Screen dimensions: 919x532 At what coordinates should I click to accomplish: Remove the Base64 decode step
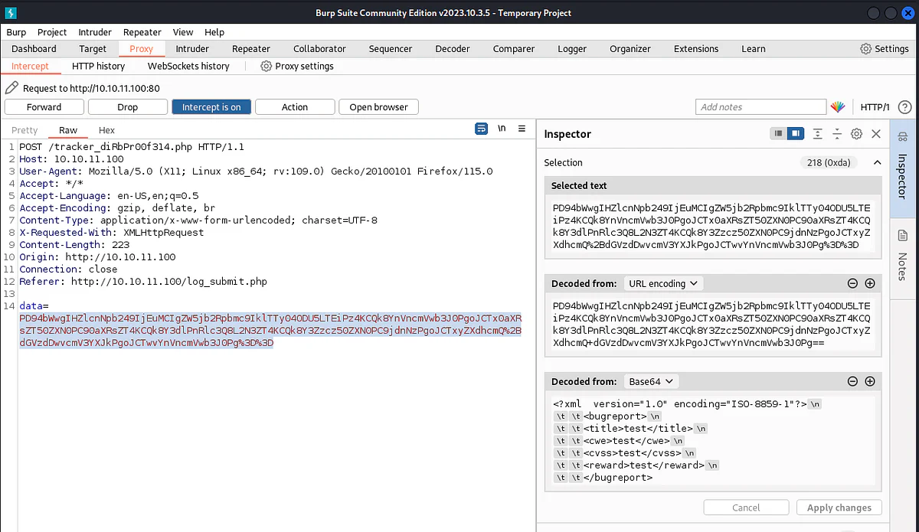852,381
